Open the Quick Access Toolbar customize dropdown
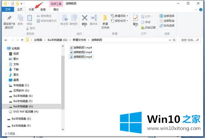205x138 pixels. (21, 4)
